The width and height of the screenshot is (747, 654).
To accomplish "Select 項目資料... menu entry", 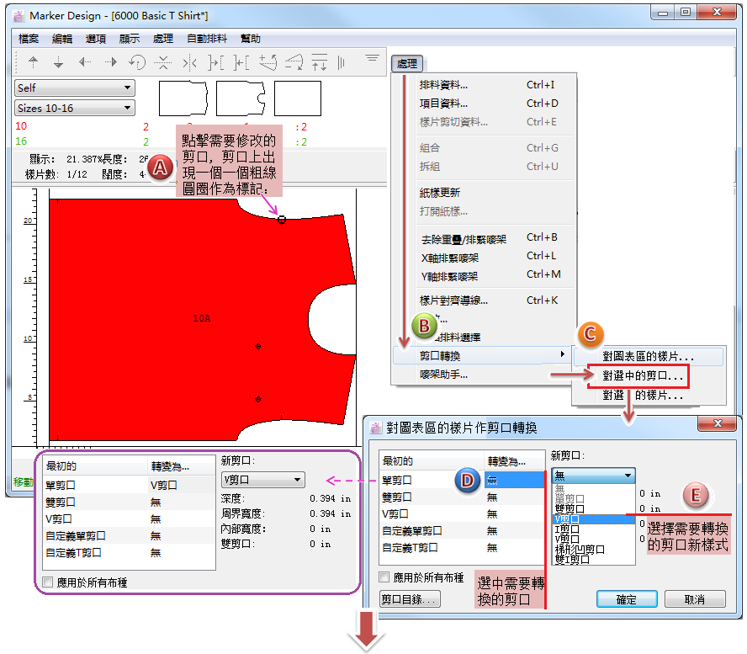I will (484, 104).
